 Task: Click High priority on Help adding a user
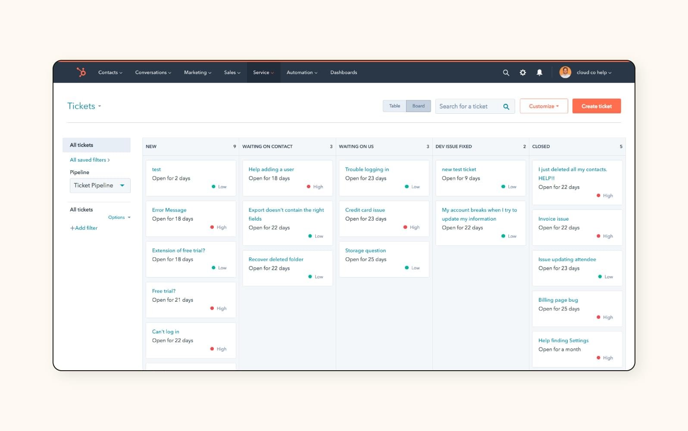click(x=315, y=187)
